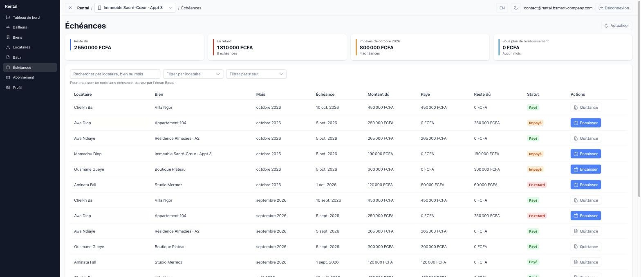
Task: Click the Tableau de bord chart icon
Action: tap(8, 18)
